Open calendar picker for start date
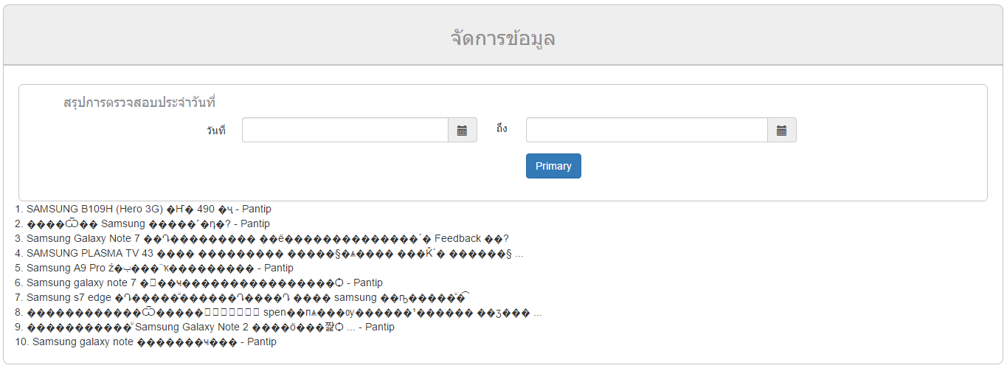The width and height of the screenshot is (1007, 371). (463, 130)
